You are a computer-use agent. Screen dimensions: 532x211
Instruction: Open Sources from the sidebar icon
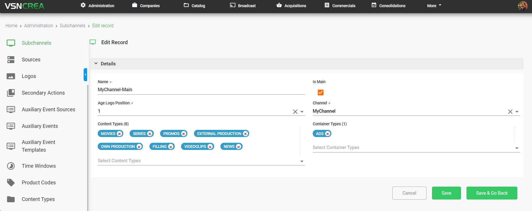pos(11,60)
